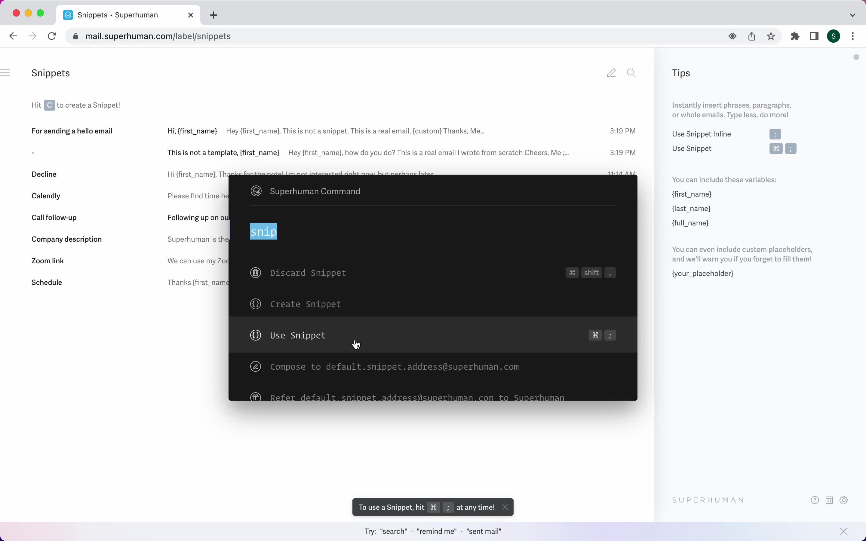Image resolution: width=866 pixels, height=541 pixels.
Task: Click the {full_name} variable in Tips
Action: pyautogui.click(x=690, y=223)
